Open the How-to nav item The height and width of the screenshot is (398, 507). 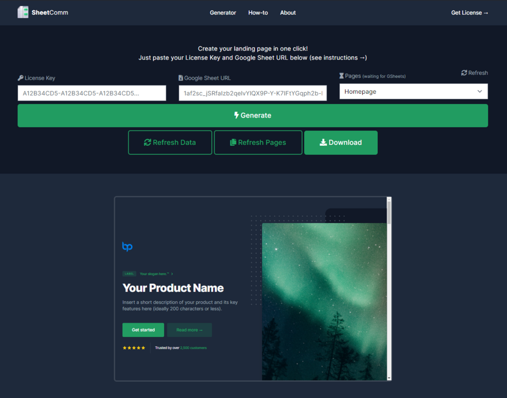[258, 13]
